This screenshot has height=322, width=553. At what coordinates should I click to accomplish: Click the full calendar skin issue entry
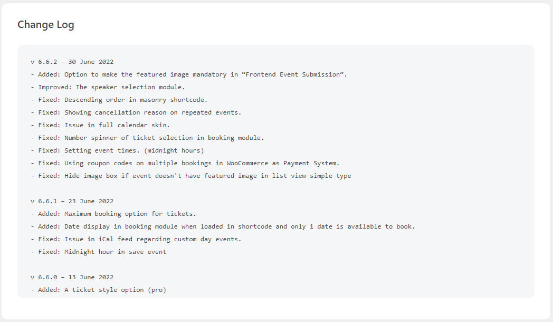[100, 125]
